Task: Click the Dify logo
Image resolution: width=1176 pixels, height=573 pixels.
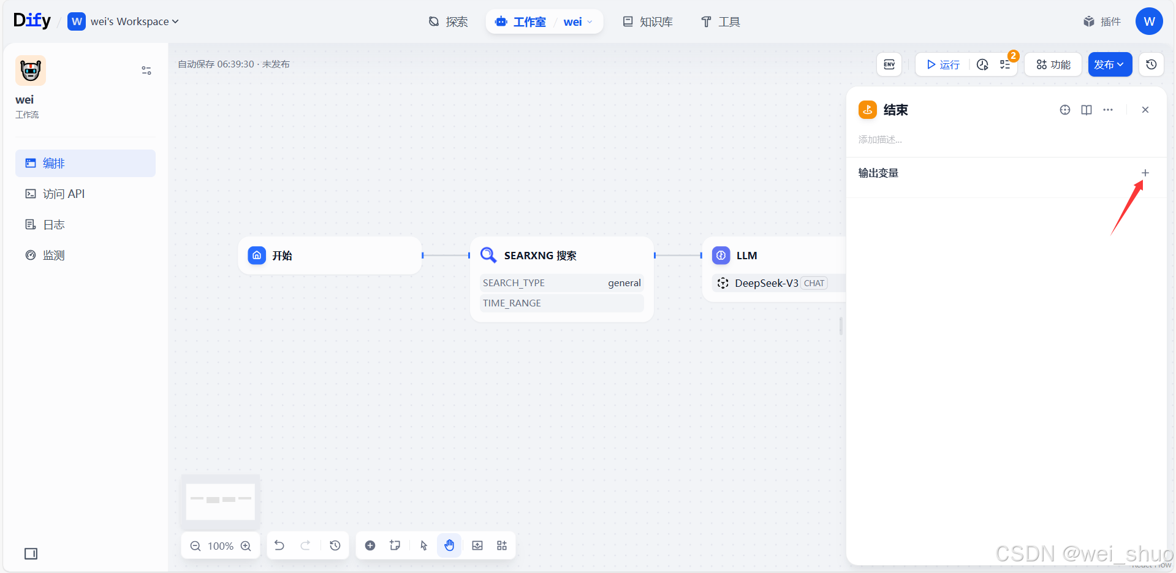Action: pyautogui.click(x=32, y=21)
